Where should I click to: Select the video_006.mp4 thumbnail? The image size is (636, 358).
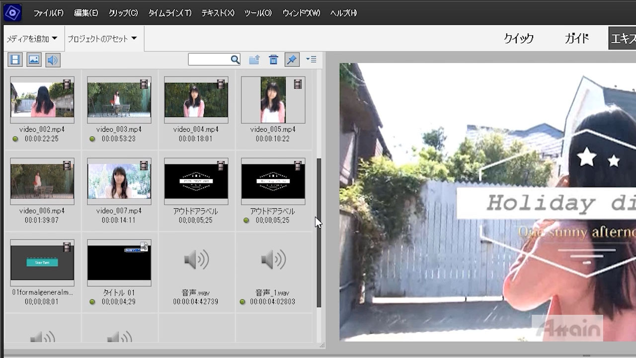coord(42,181)
